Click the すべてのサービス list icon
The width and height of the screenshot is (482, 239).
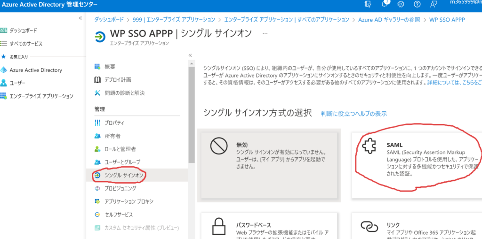click(x=3, y=44)
